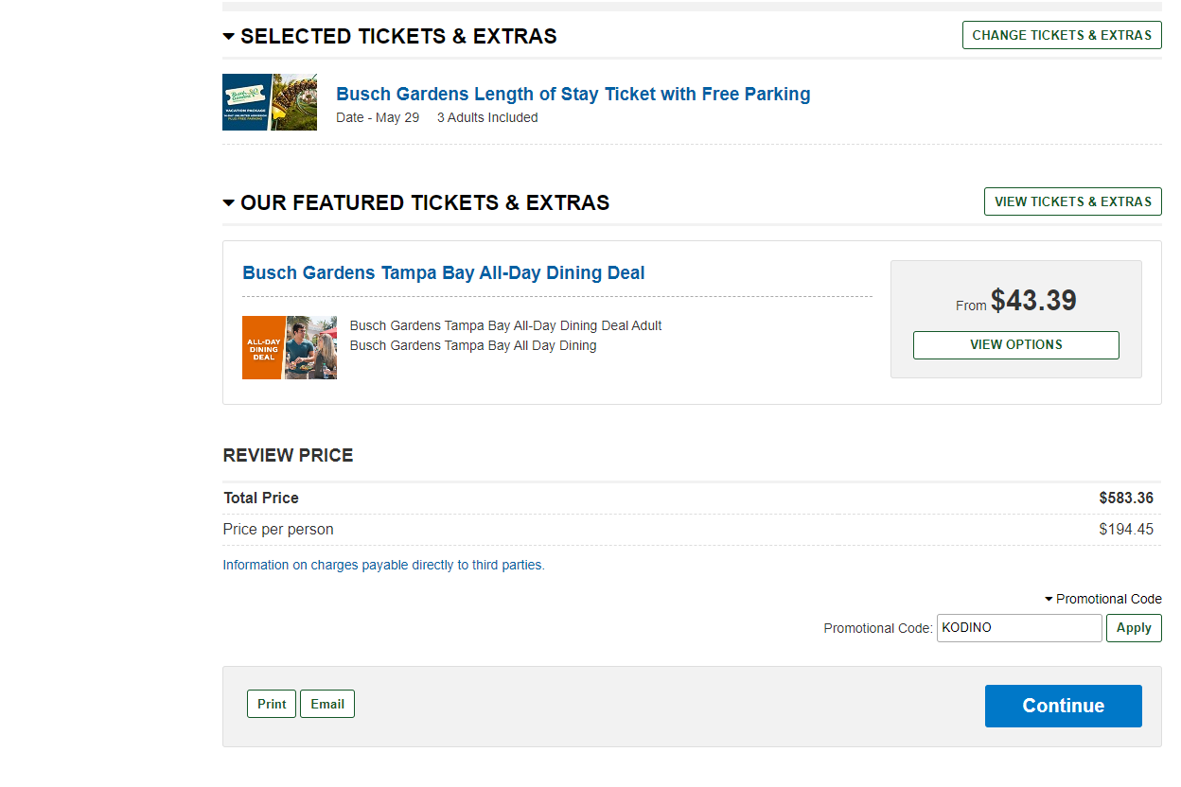Click the 'Total Price' label
The height and width of the screenshot is (787, 1181).
(261, 498)
